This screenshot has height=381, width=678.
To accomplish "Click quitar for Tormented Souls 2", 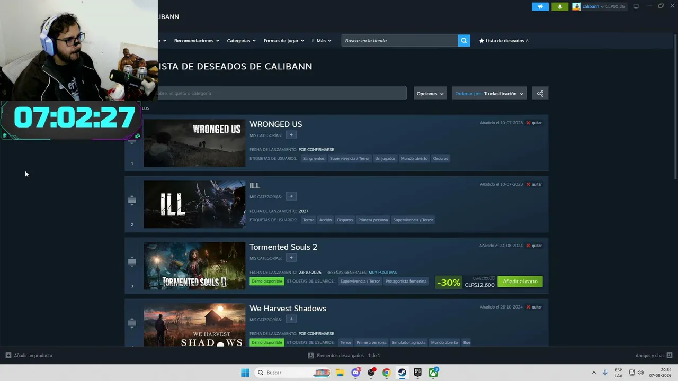I will point(537,246).
